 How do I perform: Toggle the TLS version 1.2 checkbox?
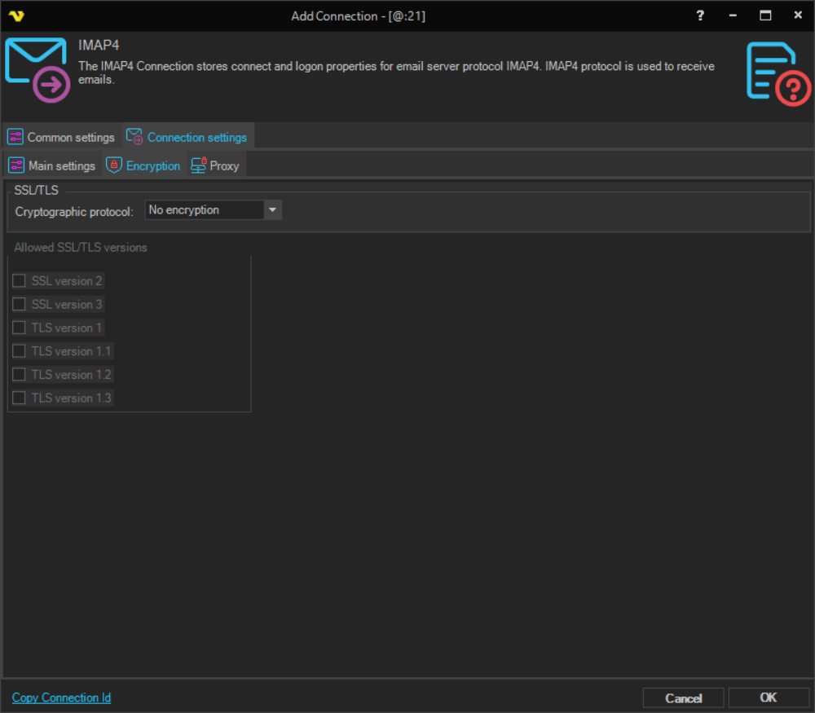pyautogui.click(x=19, y=375)
